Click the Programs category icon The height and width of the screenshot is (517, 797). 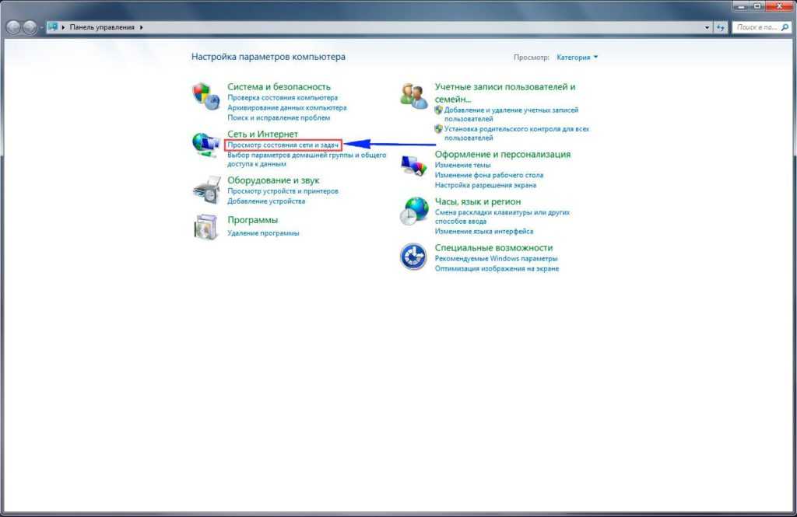point(204,226)
